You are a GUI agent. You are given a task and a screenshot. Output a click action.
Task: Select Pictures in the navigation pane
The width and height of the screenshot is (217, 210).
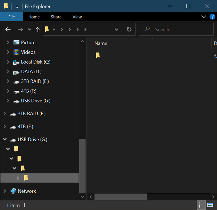(29, 42)
